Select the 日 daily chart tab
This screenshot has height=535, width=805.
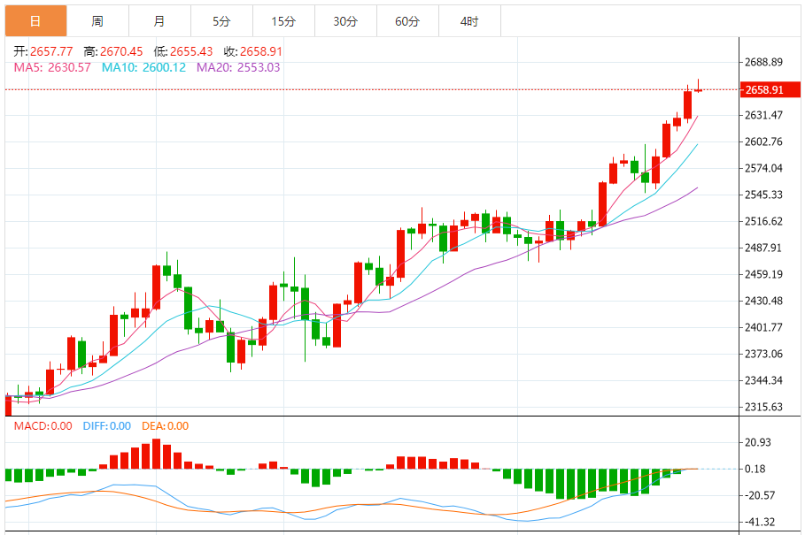pyautogui.click(x=36, y=21)
